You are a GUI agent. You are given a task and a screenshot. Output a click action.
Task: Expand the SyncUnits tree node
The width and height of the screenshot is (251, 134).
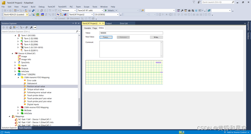[x=15, y=62]
